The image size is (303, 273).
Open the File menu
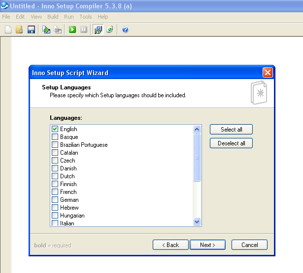6,17
